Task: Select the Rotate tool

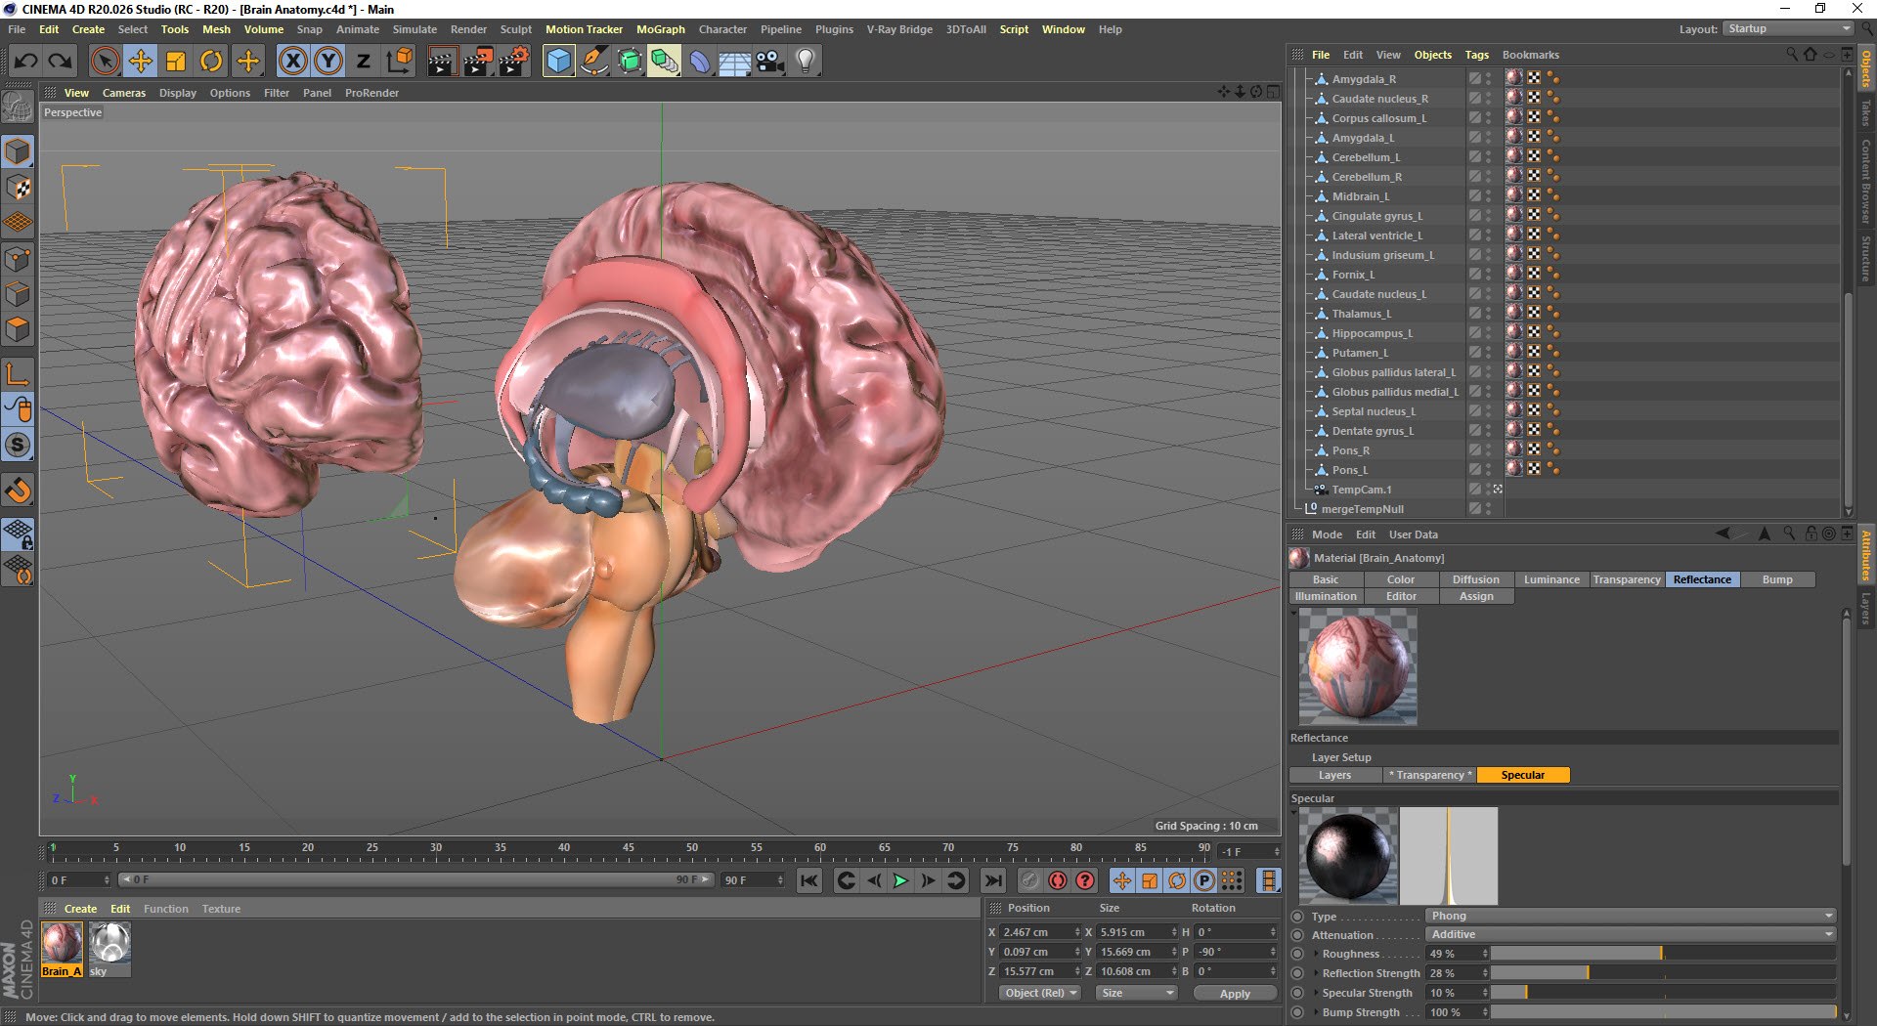Action: (x=211, y=62)
